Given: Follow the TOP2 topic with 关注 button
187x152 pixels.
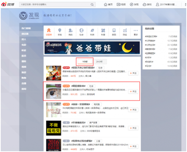Looking at the screenshot, I should 133,91.
